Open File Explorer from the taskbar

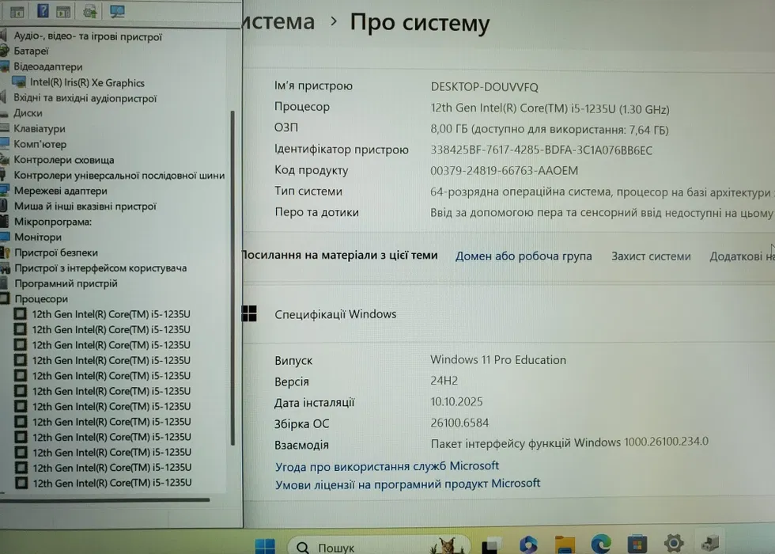tap(565, 545)
